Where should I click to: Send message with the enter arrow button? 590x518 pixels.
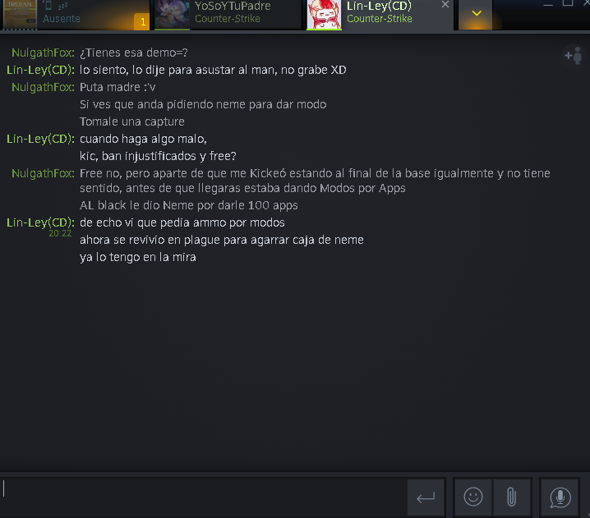coord(426,497)
